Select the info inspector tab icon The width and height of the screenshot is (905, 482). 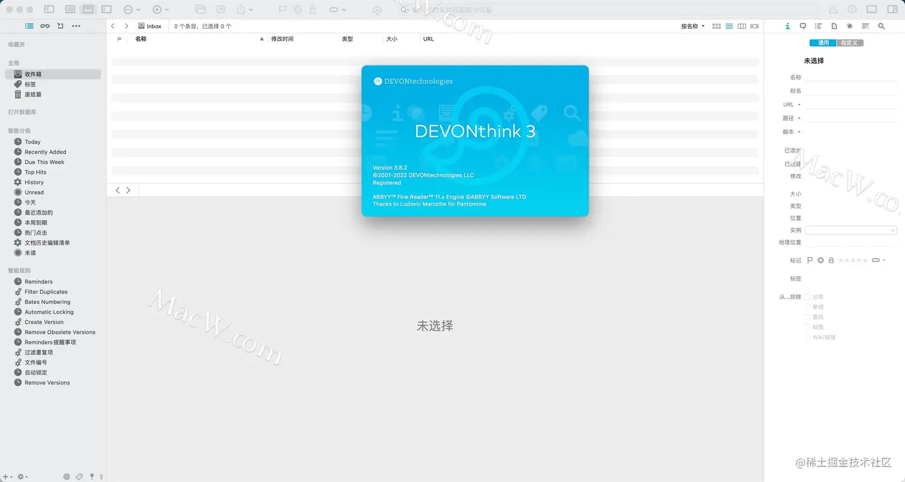coord(788,26)
